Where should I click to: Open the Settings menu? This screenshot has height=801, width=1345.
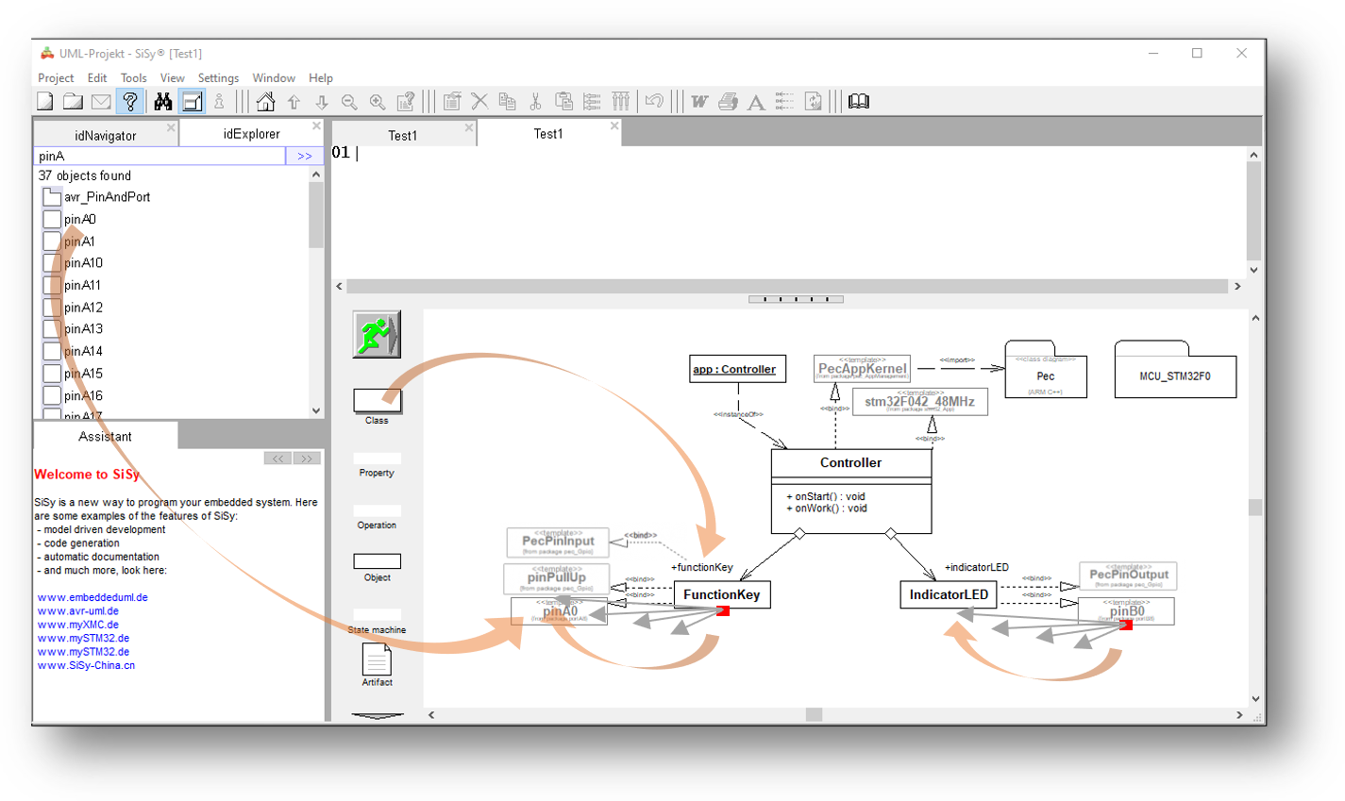(x=218, y=78)
